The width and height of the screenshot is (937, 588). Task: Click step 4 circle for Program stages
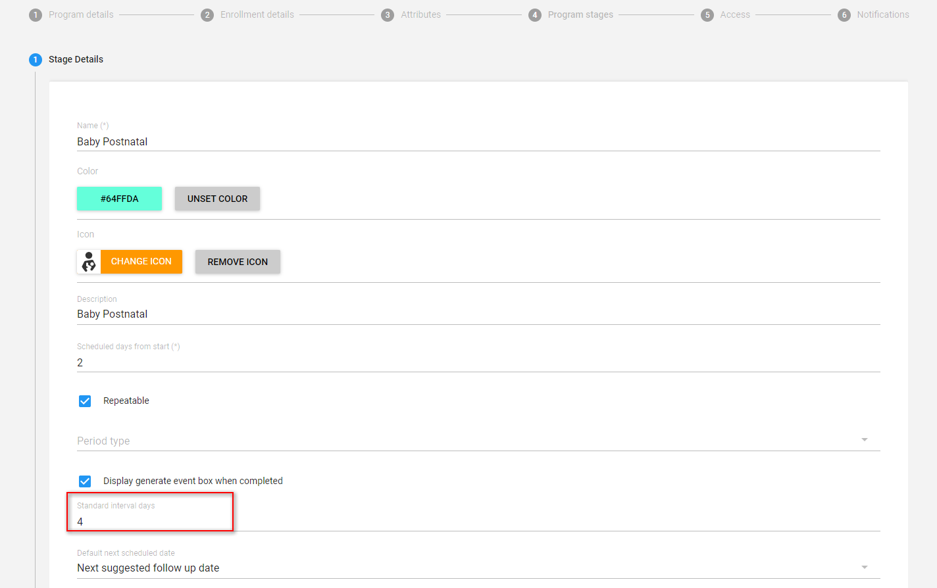tap(535, 15)
